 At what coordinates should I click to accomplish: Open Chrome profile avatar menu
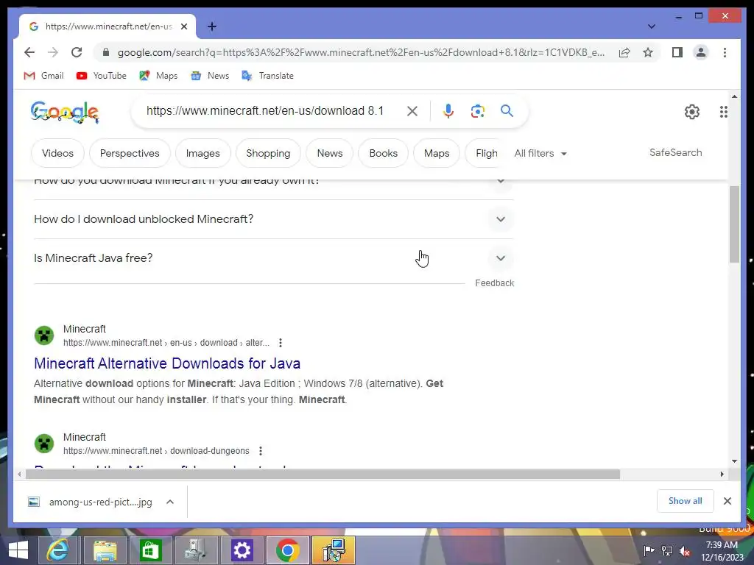pos(701,52)
